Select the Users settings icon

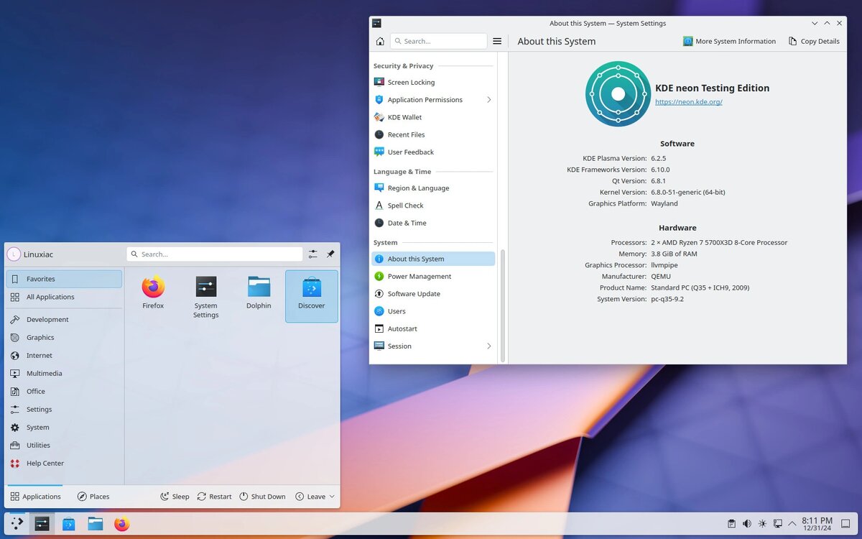point(379,310)
